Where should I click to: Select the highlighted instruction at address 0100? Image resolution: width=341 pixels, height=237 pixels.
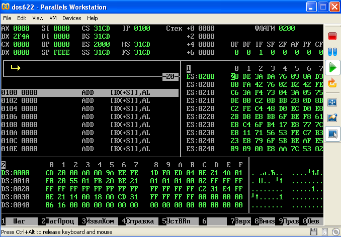pyautogui.click(x=90, y=93)
